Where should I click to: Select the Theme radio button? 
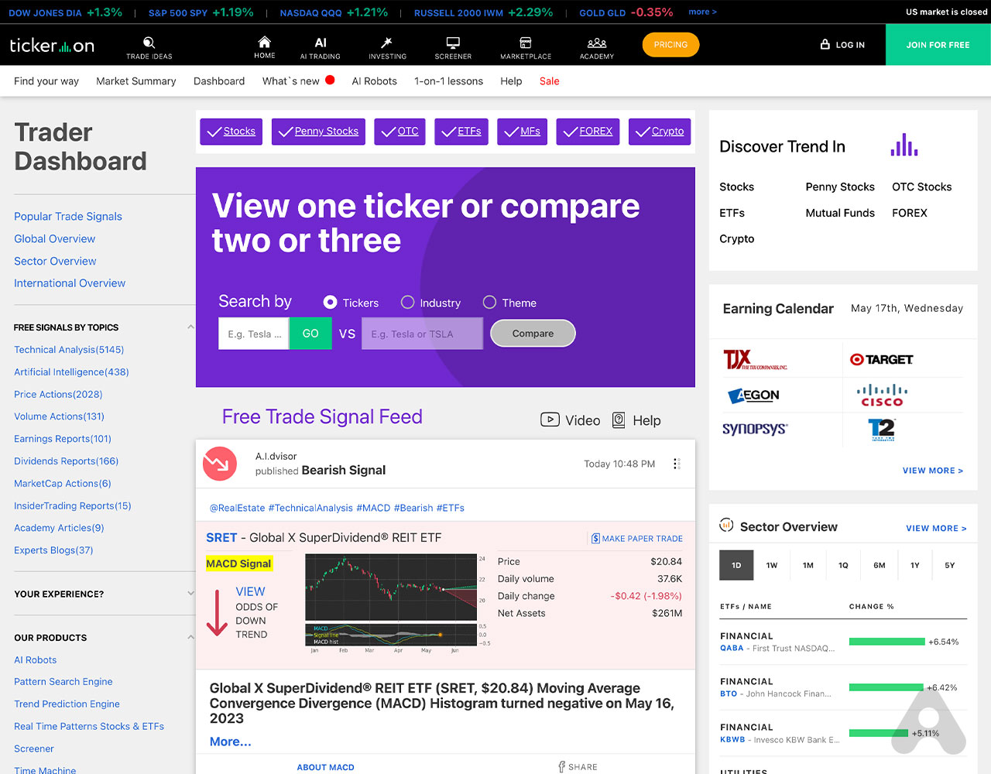click(x=489, y=303)
